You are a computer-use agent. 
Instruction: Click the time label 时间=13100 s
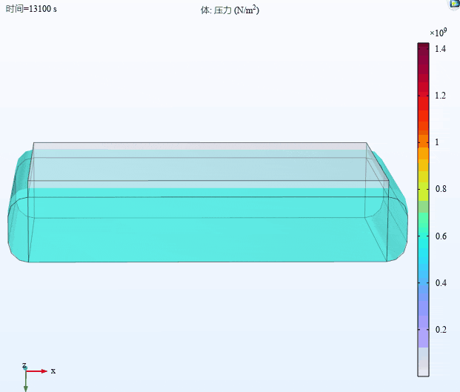coord(31,9)
